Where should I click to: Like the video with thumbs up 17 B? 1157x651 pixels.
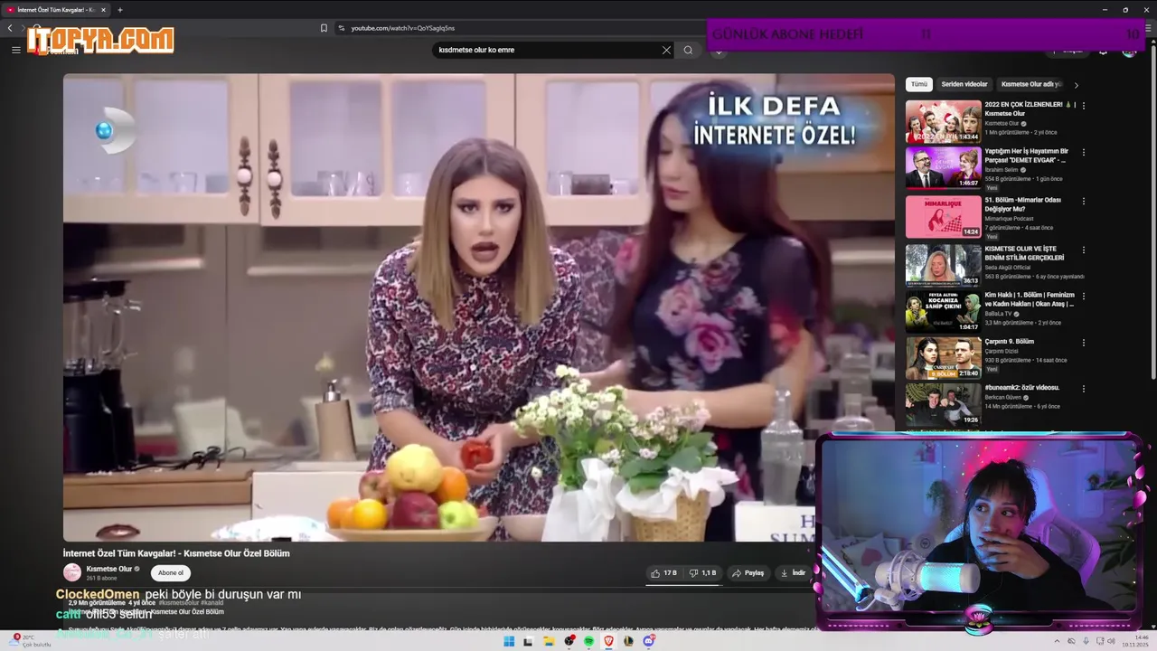tap(663, 572)
